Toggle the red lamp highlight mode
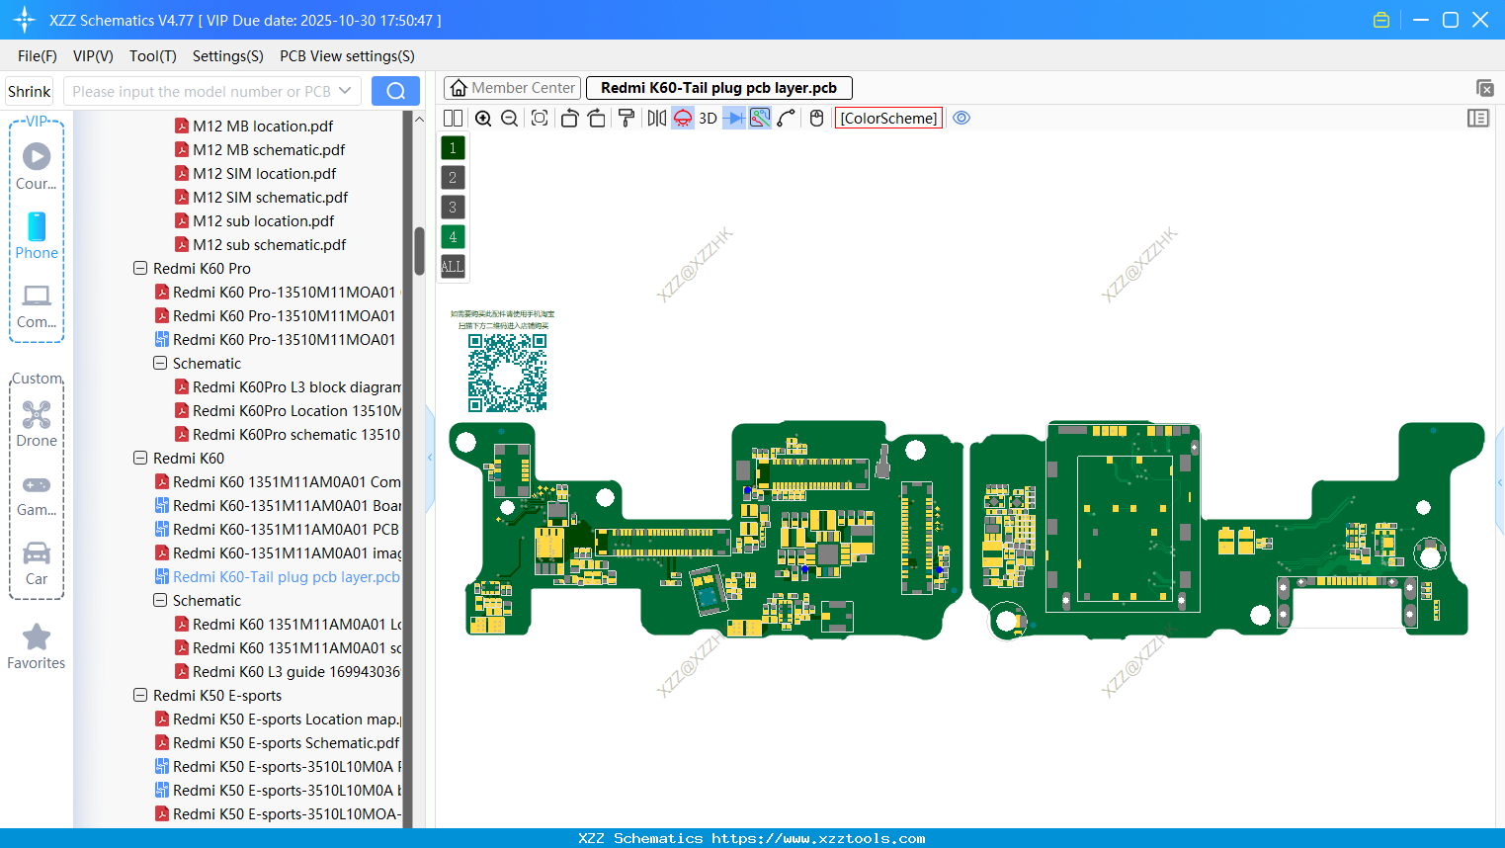Viewport: 1505px width, 848px height. click(681, 118)
